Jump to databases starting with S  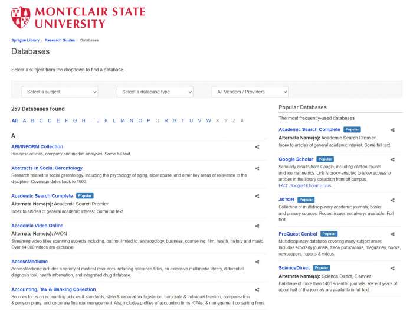(174, 120)
